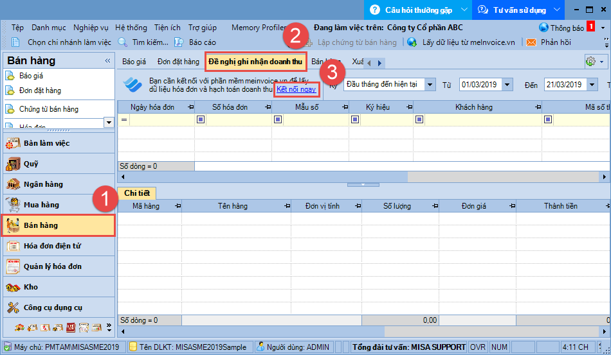Select the Chi tiết tab
Viewport: 611px width, 355px height.
pos(137,193)
